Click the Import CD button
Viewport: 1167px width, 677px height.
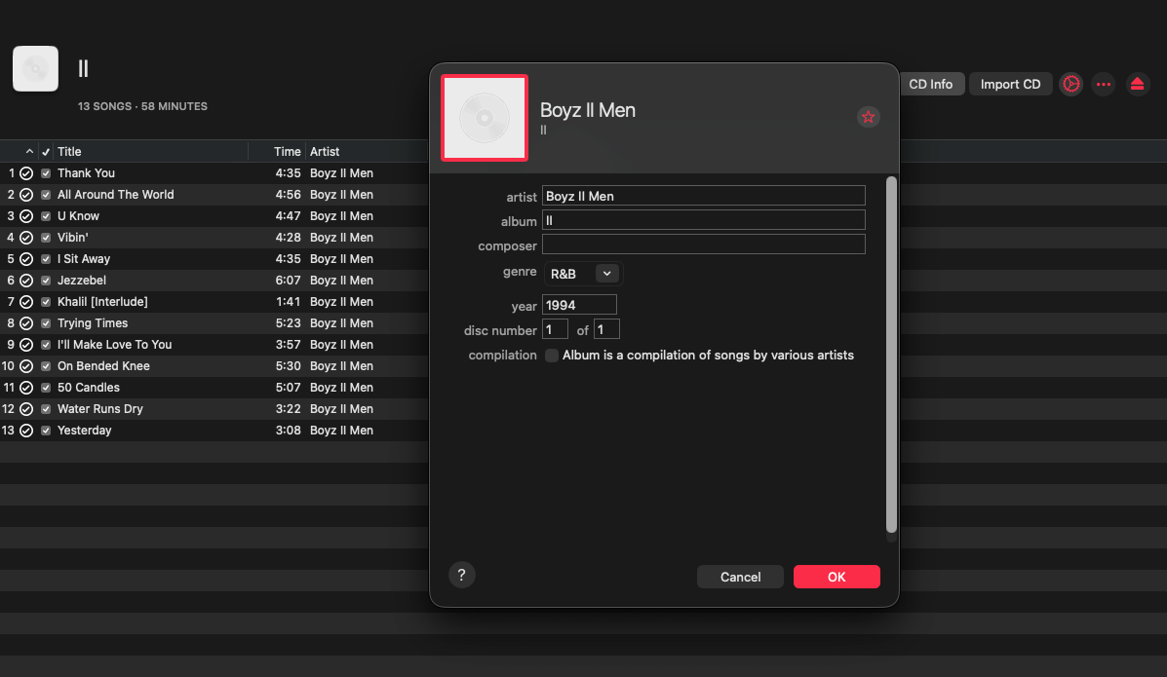(1010, 84)
